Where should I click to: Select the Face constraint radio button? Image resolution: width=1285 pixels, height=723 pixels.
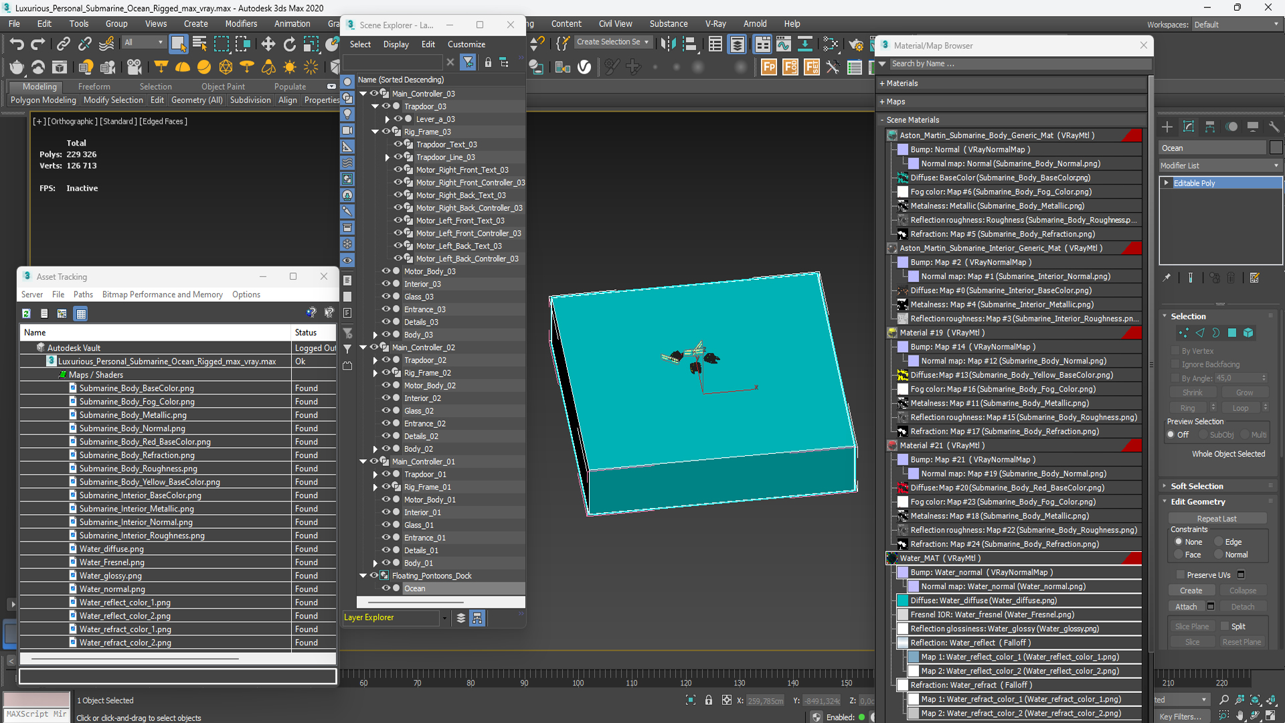[x=1179, y=554]
